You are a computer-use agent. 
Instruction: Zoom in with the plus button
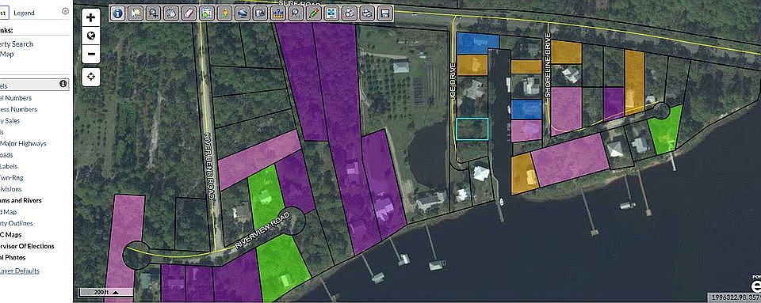91,18
